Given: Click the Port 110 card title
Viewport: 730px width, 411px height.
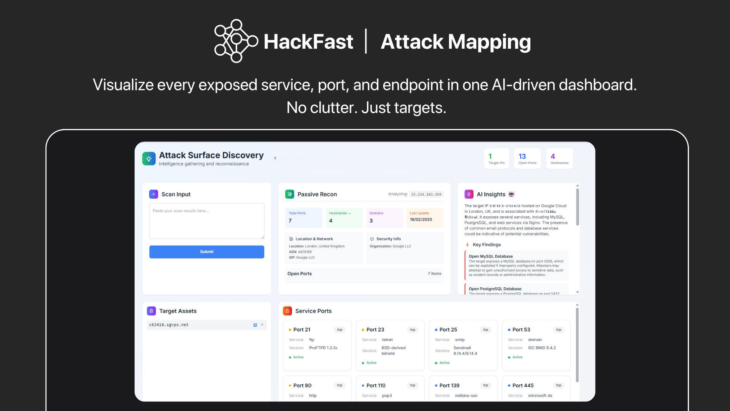Looking at the screenshot, I should point(376,386).
